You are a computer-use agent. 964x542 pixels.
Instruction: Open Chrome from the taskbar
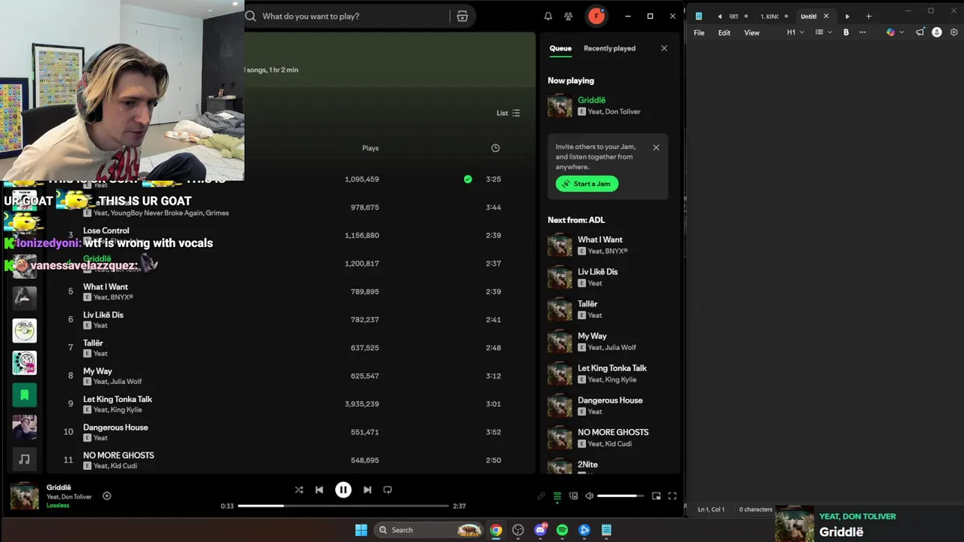[x=496, y=530]
